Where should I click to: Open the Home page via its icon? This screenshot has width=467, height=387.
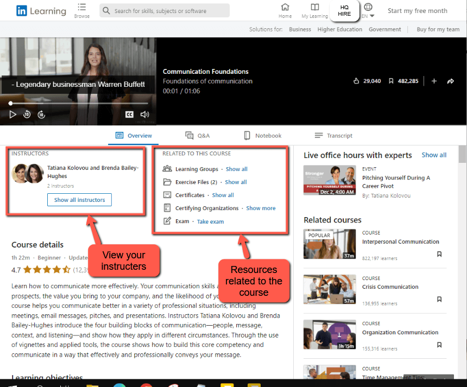click(x=285, y=11)
